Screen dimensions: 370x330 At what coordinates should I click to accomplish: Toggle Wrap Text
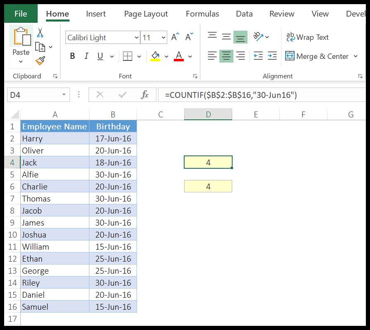click(307, 37)
